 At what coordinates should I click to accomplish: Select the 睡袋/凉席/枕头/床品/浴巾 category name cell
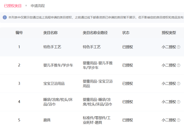point(58,102)
